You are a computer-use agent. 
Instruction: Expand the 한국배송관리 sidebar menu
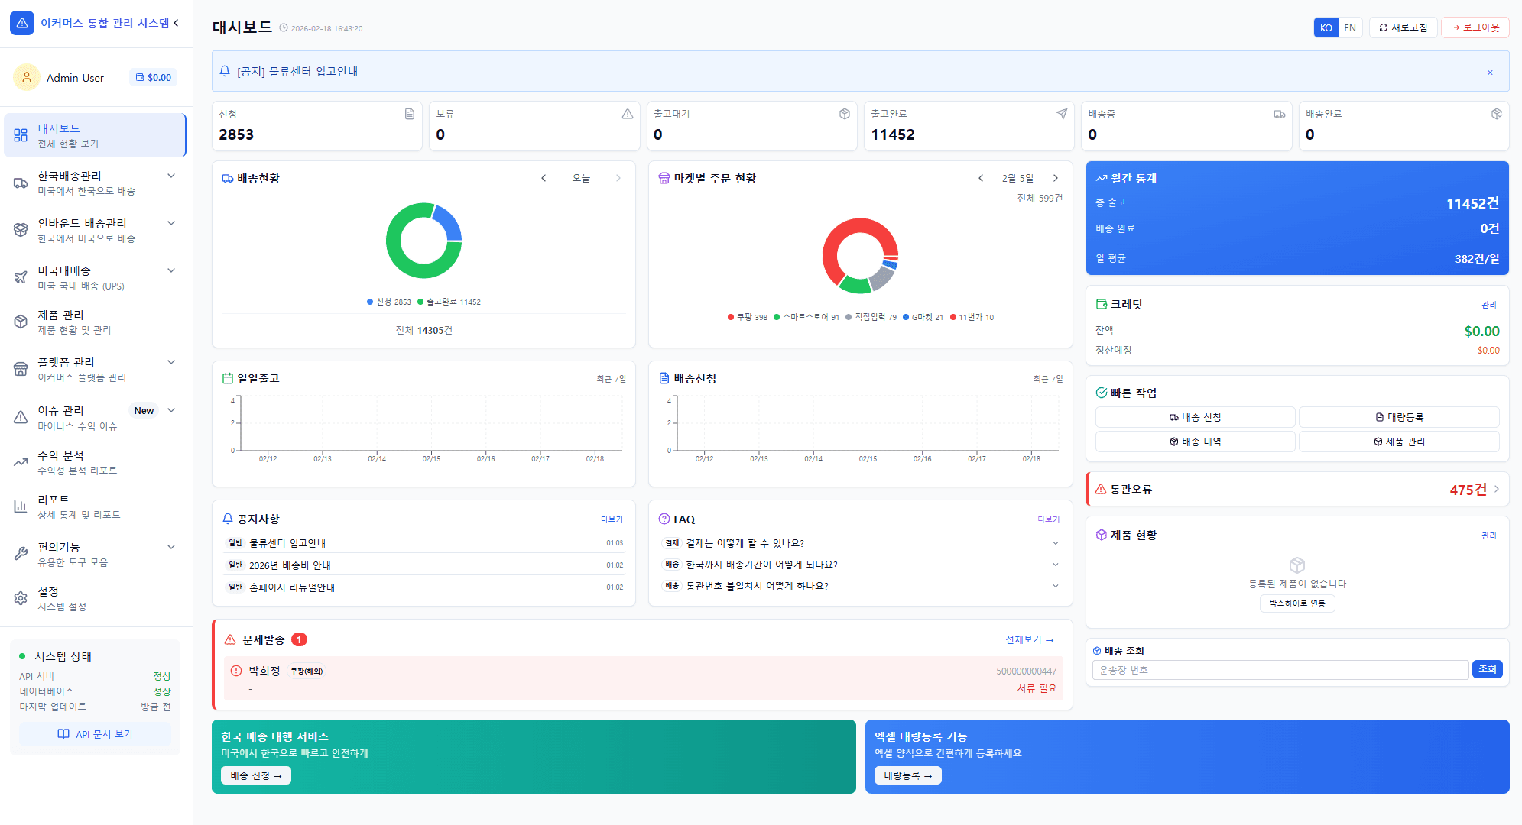coord(171,176)
